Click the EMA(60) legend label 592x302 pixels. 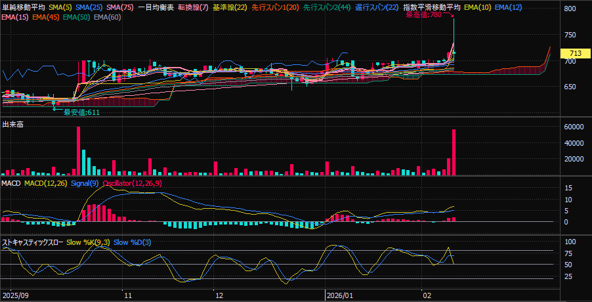click(108, 16)
